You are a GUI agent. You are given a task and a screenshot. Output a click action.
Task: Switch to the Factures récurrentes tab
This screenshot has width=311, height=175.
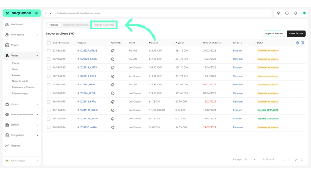coord(104,25)
